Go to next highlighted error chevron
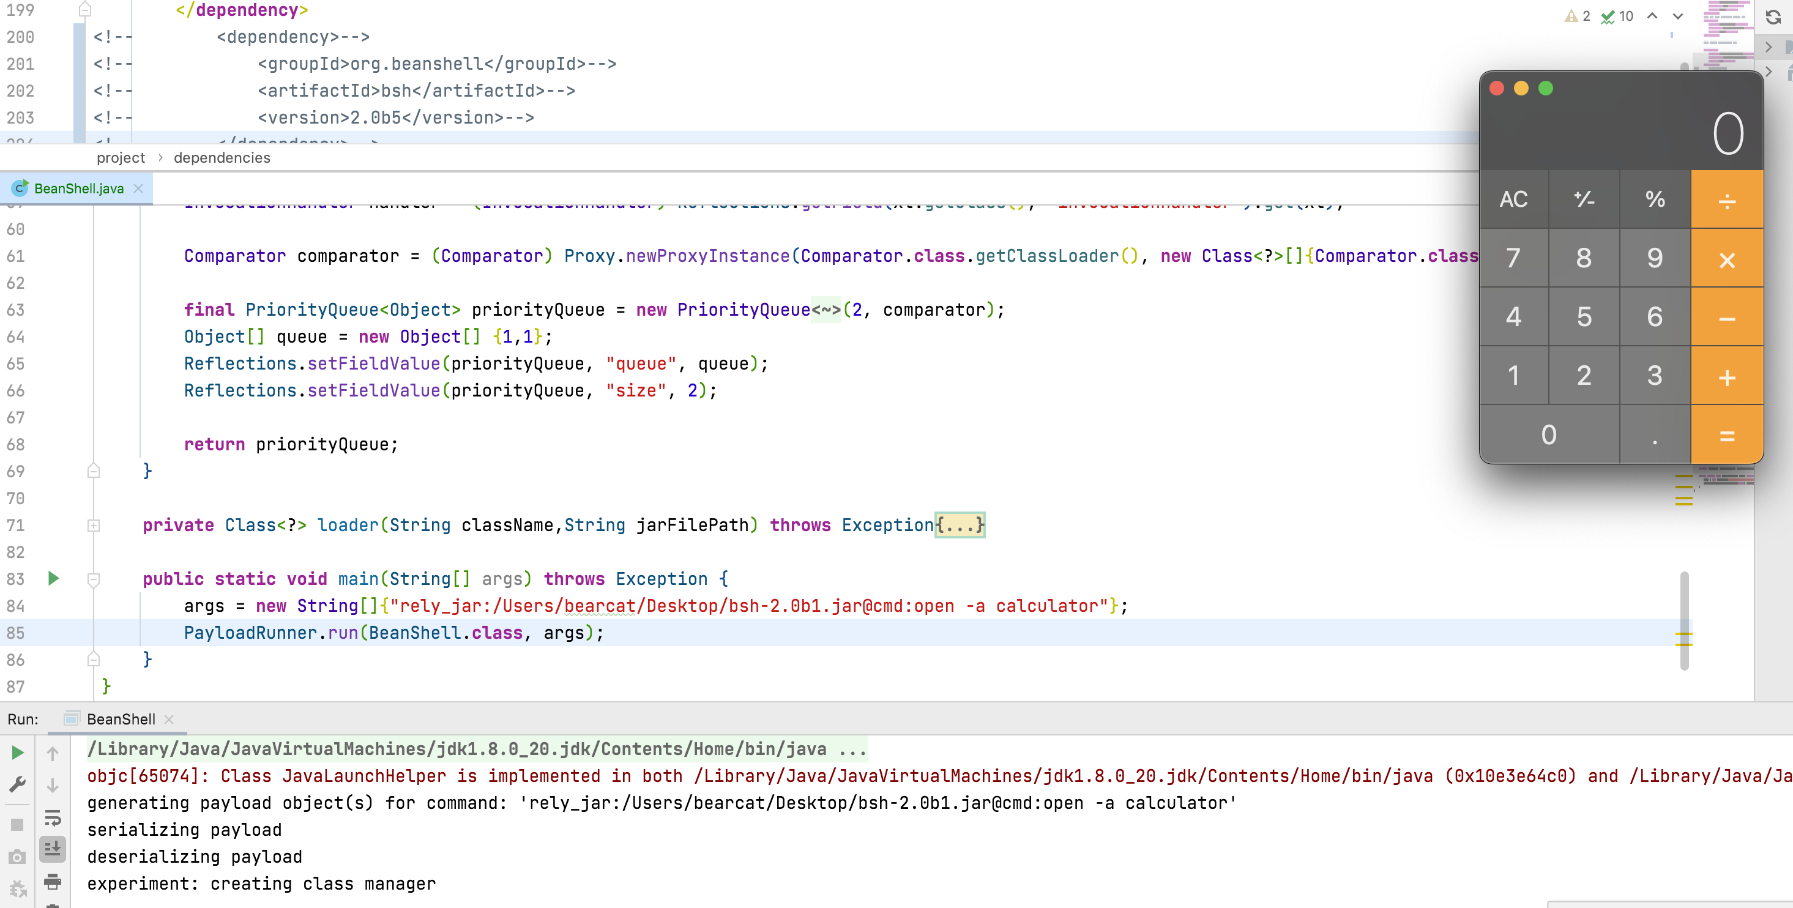Image resolution: width=1793 pixels, height=908 pixels. [x=1678, y=17]
